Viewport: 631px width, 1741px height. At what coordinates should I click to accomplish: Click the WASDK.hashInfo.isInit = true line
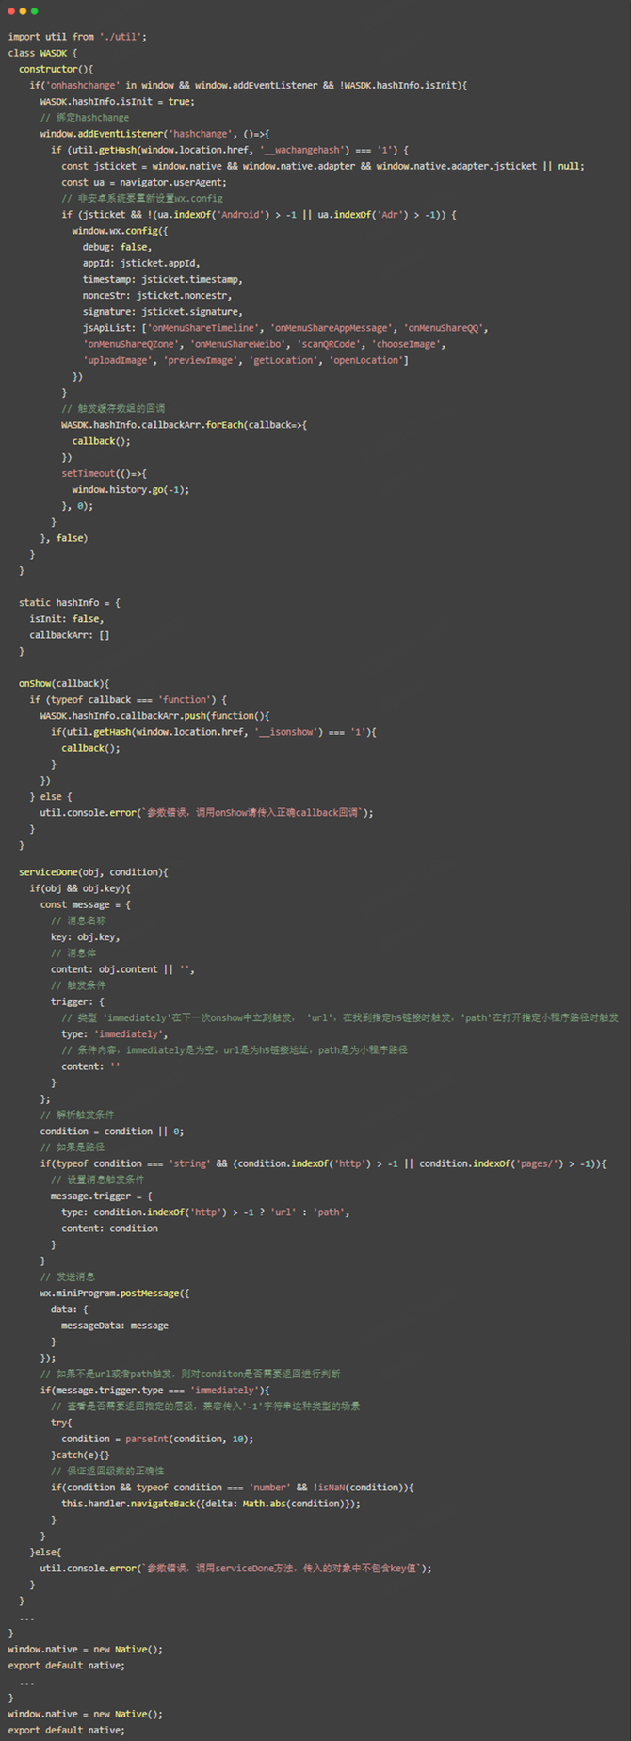point(117,102)
